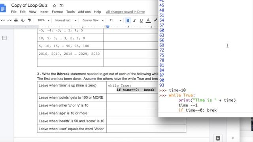The image size is (253, 142).
Task: Click 'Leave when points gets to 100 or MORE'
Action: point(72,97)
